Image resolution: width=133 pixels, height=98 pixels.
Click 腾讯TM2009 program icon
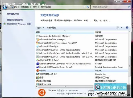coord(38,84)
